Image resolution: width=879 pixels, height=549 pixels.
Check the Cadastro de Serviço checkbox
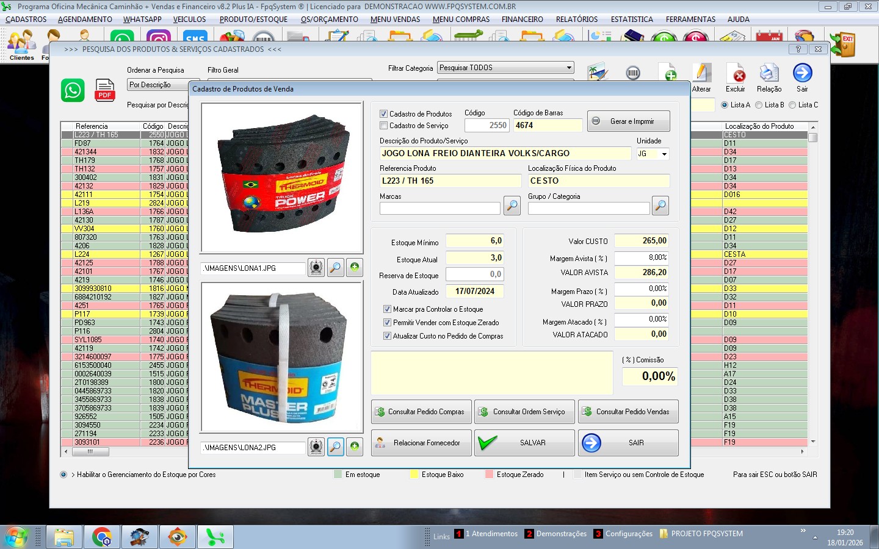384,126
